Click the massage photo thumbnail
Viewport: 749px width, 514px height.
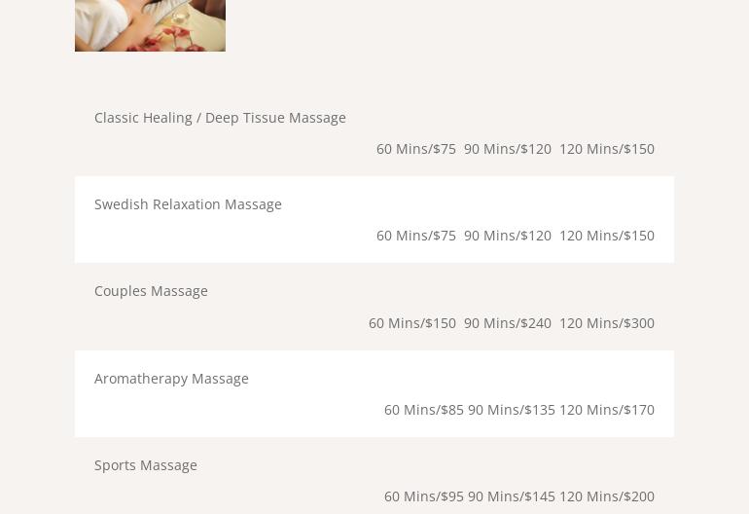[150, 25]
